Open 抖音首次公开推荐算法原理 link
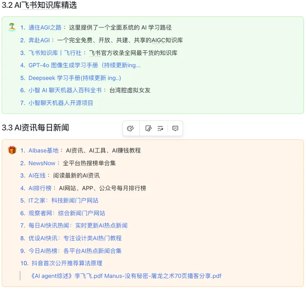The height and width of the screenshot is (289, 306). click(67, 263)
